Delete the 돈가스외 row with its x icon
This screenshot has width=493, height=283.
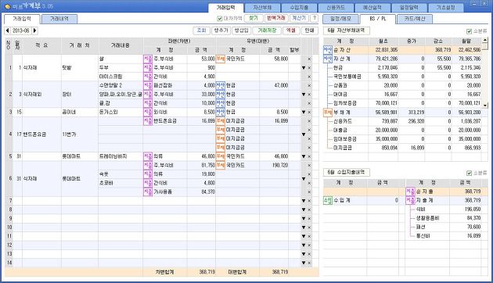pos(309,112)
